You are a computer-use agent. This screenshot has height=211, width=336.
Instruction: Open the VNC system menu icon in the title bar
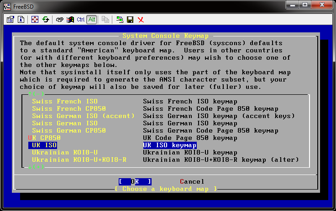[x=7, y=7]
